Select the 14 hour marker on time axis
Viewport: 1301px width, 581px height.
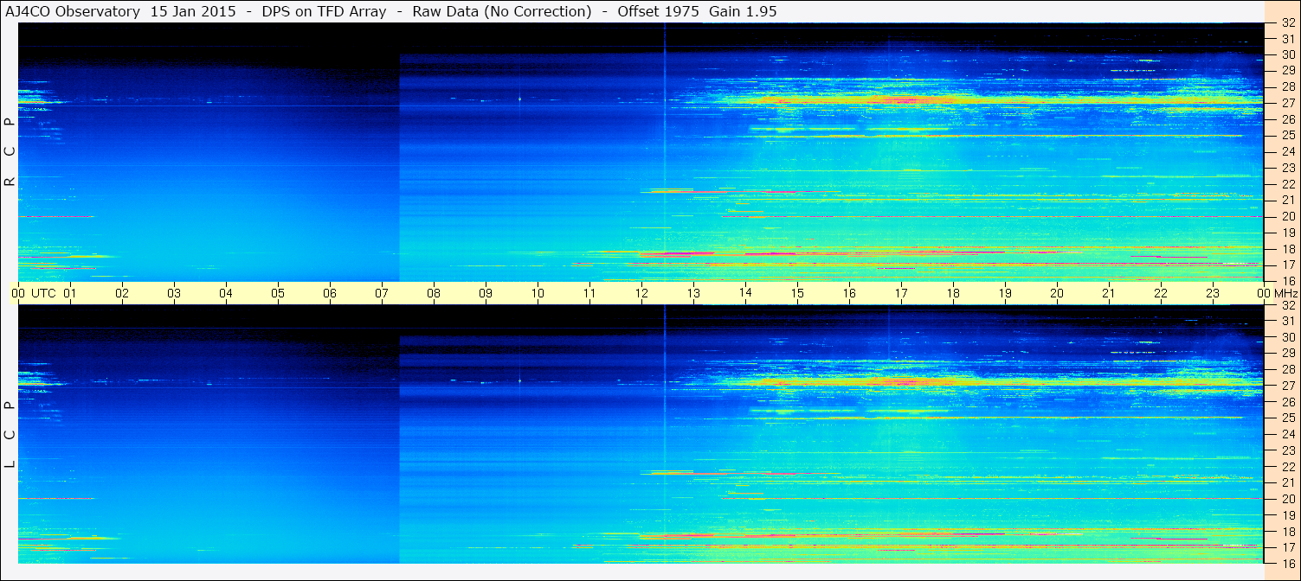(x=745, y=293)
